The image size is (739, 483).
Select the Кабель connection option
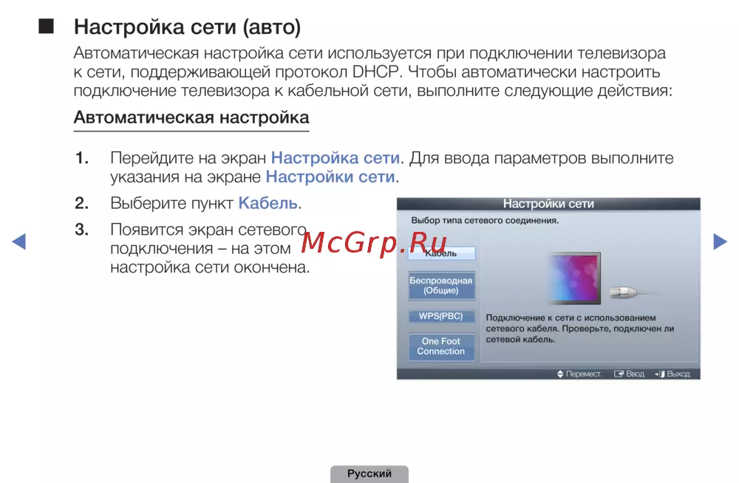click(x=441, y=253)
